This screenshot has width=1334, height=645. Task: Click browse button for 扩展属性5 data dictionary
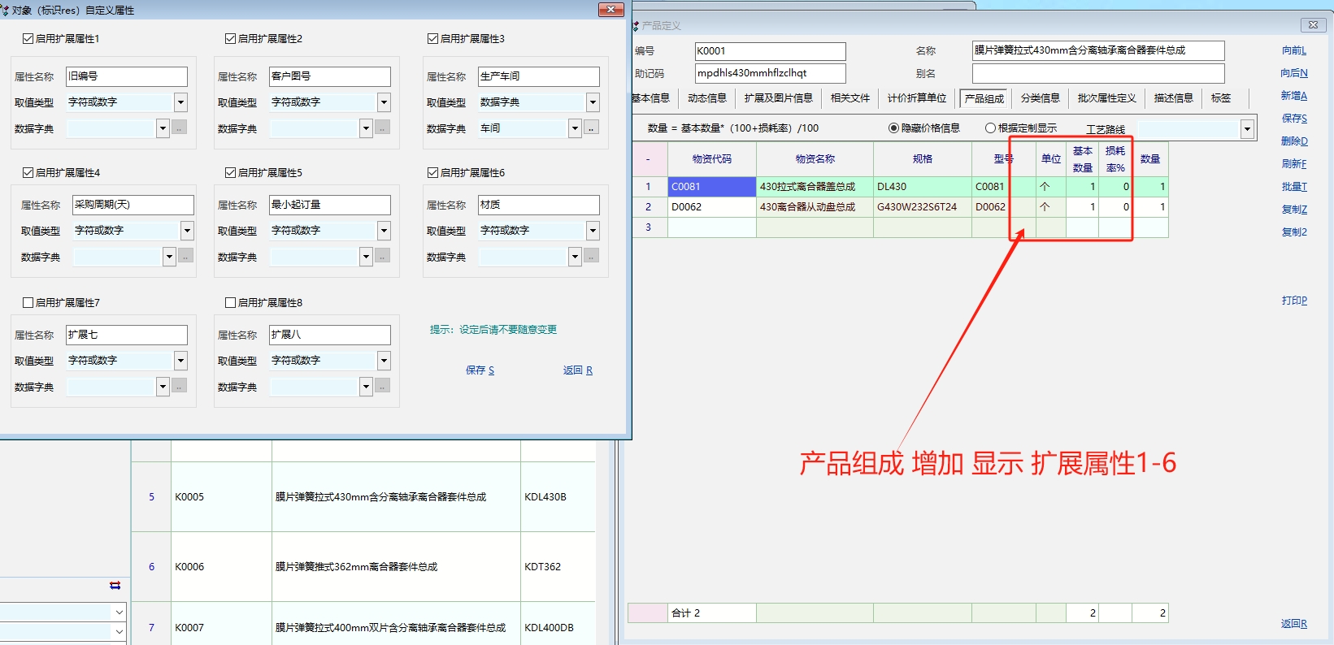tap(383, 257)
